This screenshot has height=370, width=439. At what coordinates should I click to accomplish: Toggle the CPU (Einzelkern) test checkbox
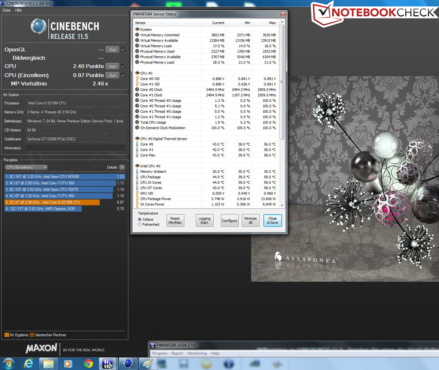(123, 75)
